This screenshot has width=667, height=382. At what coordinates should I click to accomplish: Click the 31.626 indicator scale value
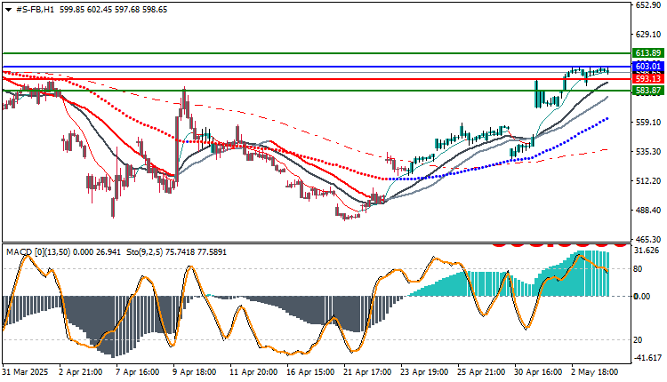[x=647, y=251]
